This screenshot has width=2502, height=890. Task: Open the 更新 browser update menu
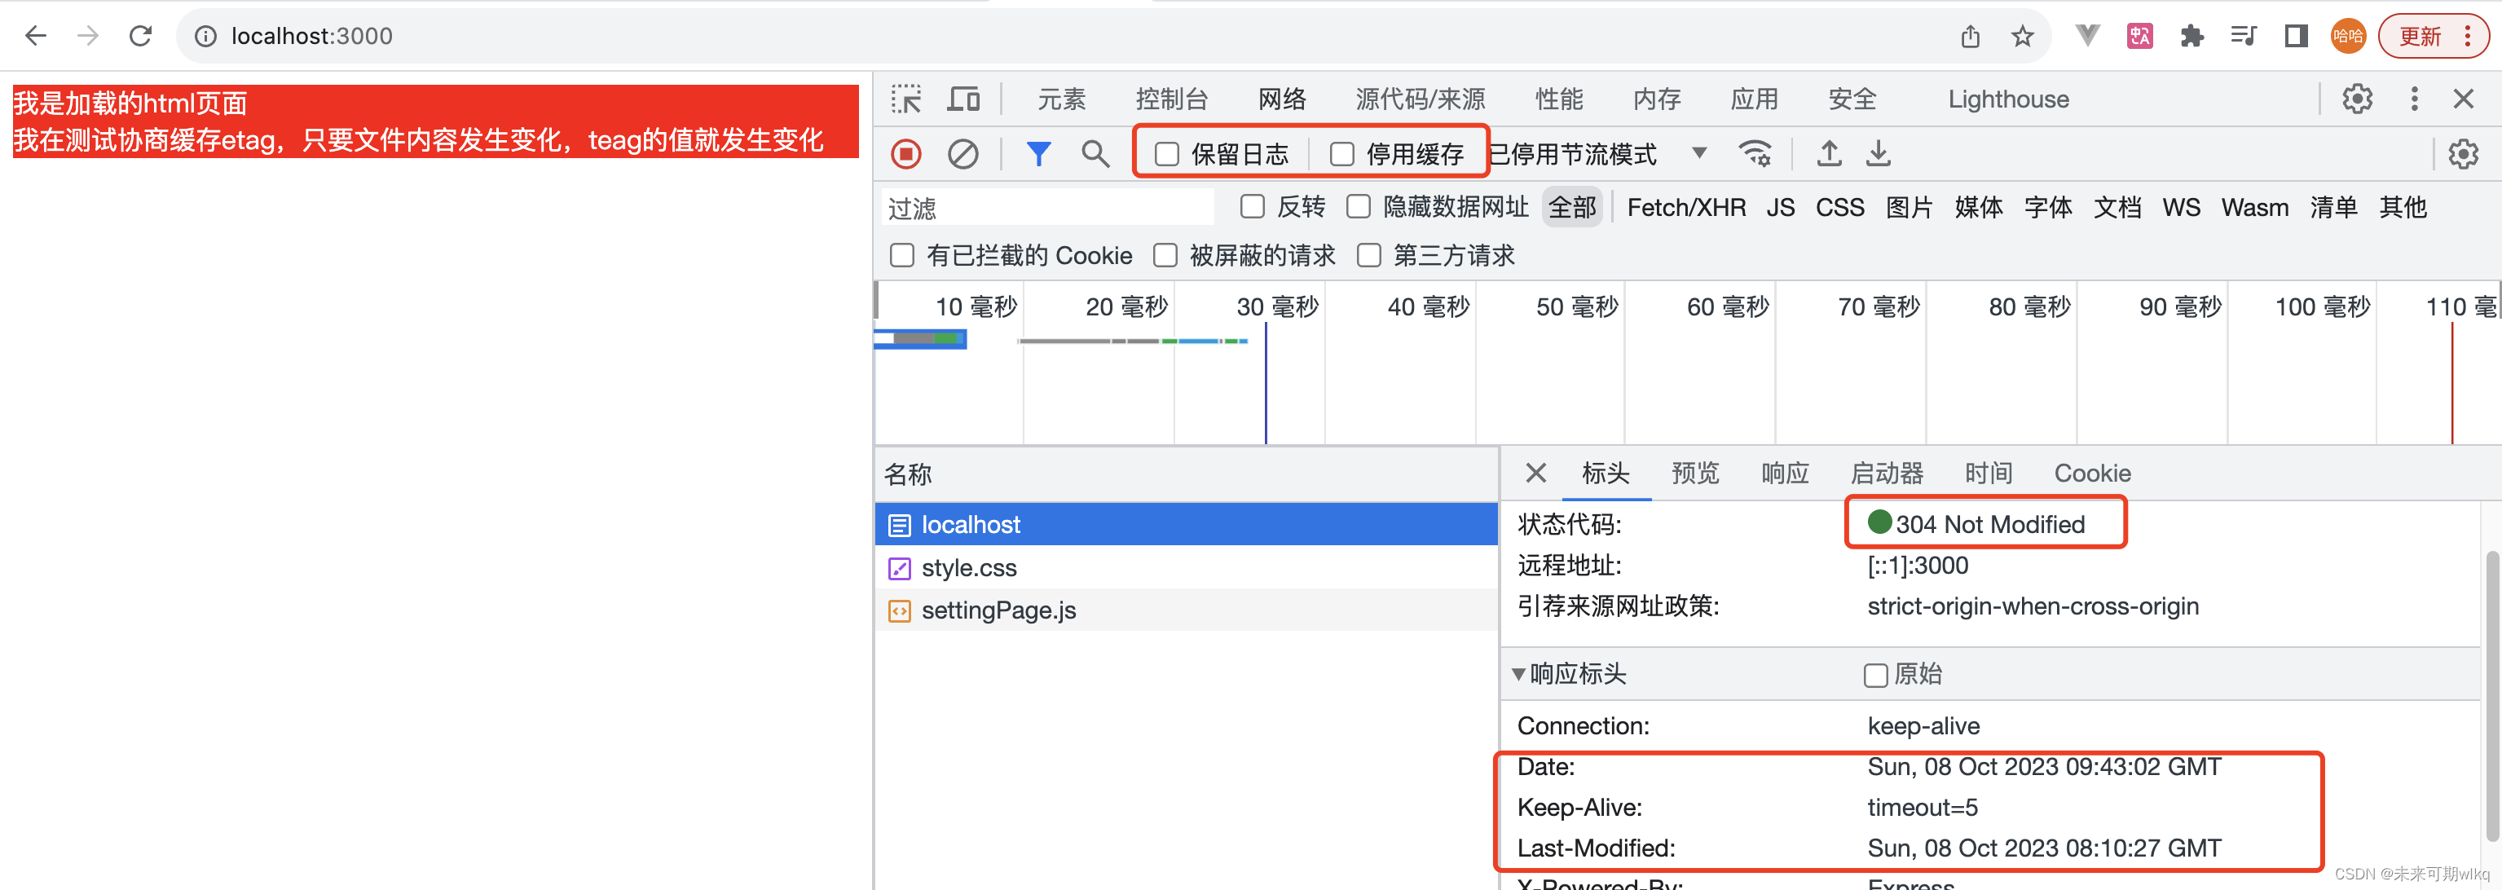[x=2434, y=37]
